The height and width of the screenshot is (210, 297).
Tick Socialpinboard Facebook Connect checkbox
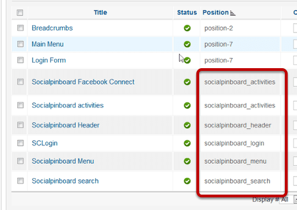[20, 82]
